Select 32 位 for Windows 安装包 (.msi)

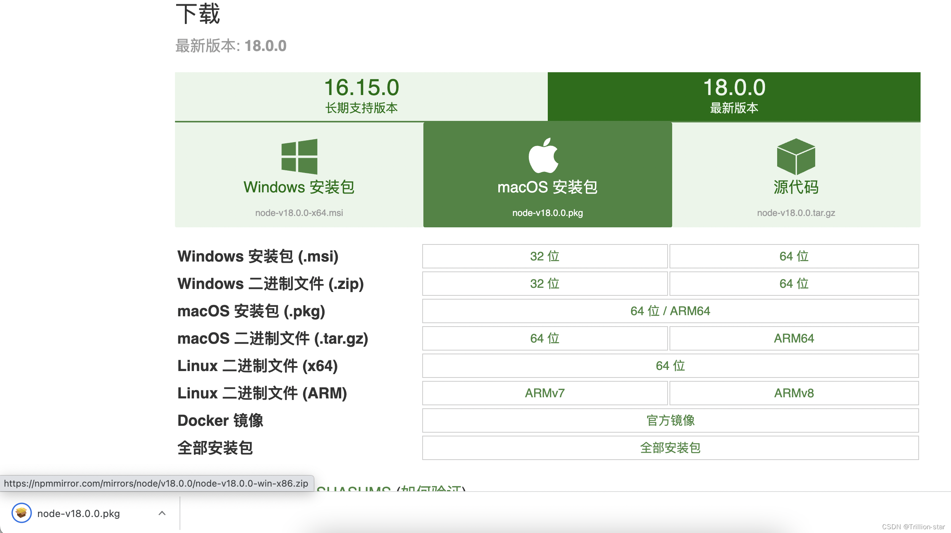[x=545, y=256]
